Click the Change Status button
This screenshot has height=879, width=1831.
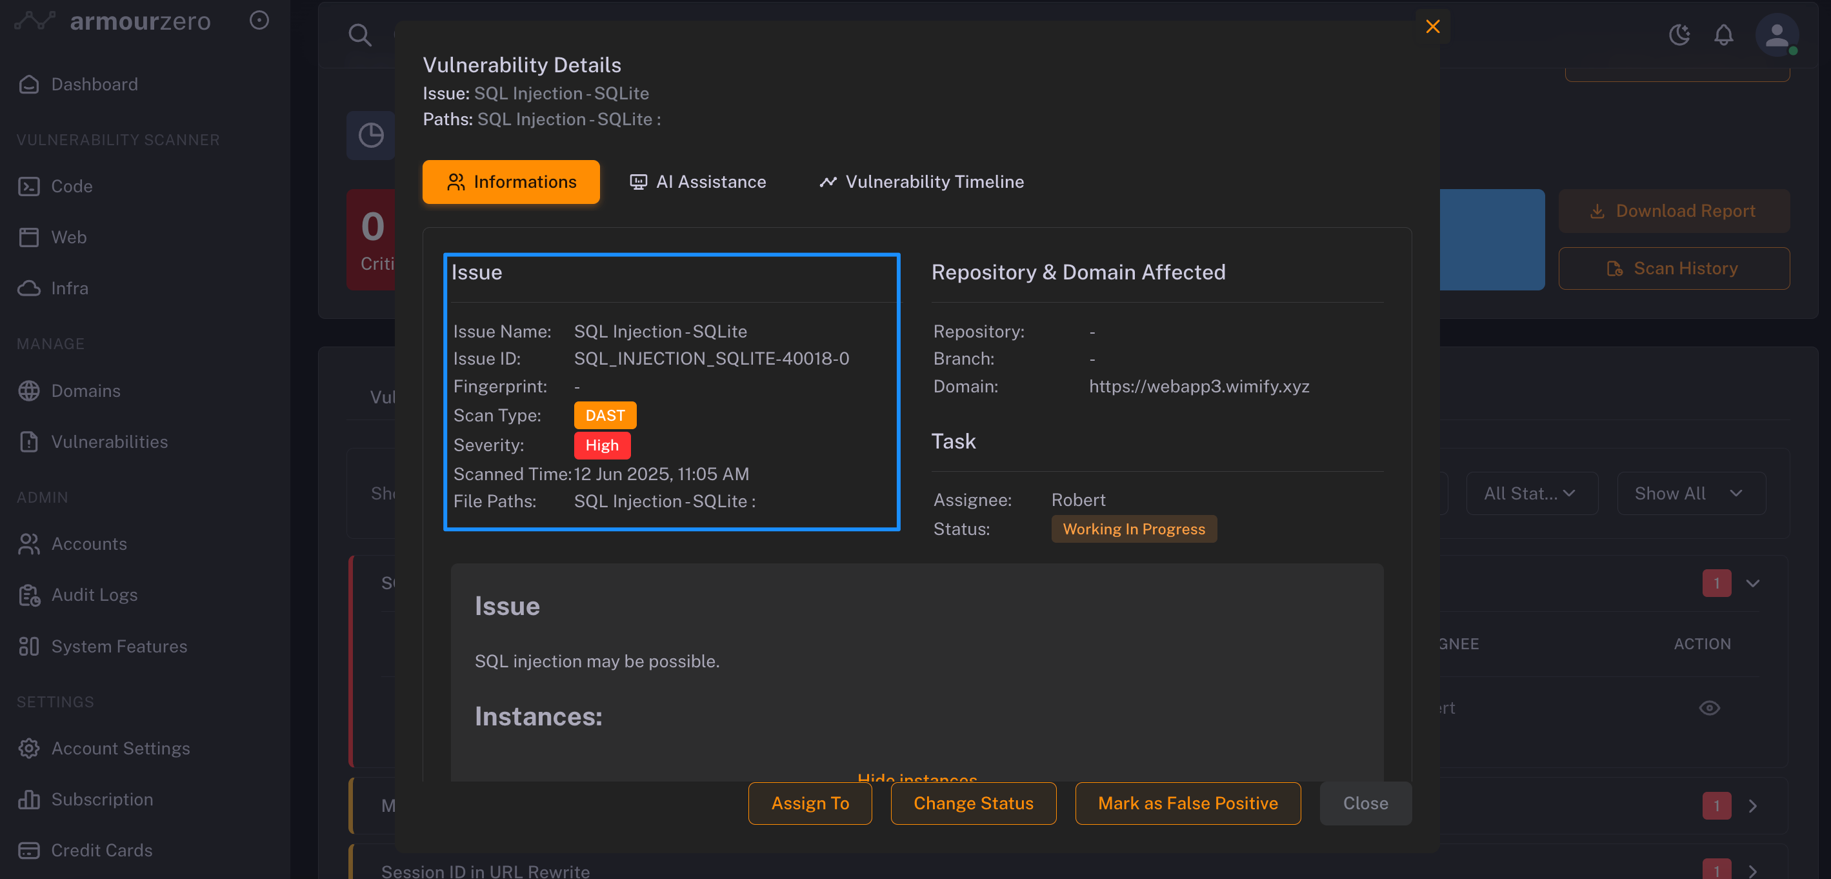coord(973,803)
